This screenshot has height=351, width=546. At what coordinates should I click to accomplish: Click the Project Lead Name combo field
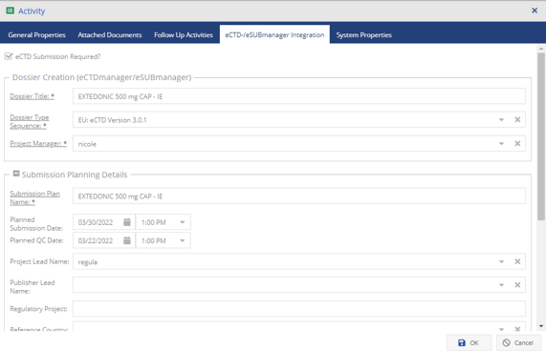[x=298, y=261]
